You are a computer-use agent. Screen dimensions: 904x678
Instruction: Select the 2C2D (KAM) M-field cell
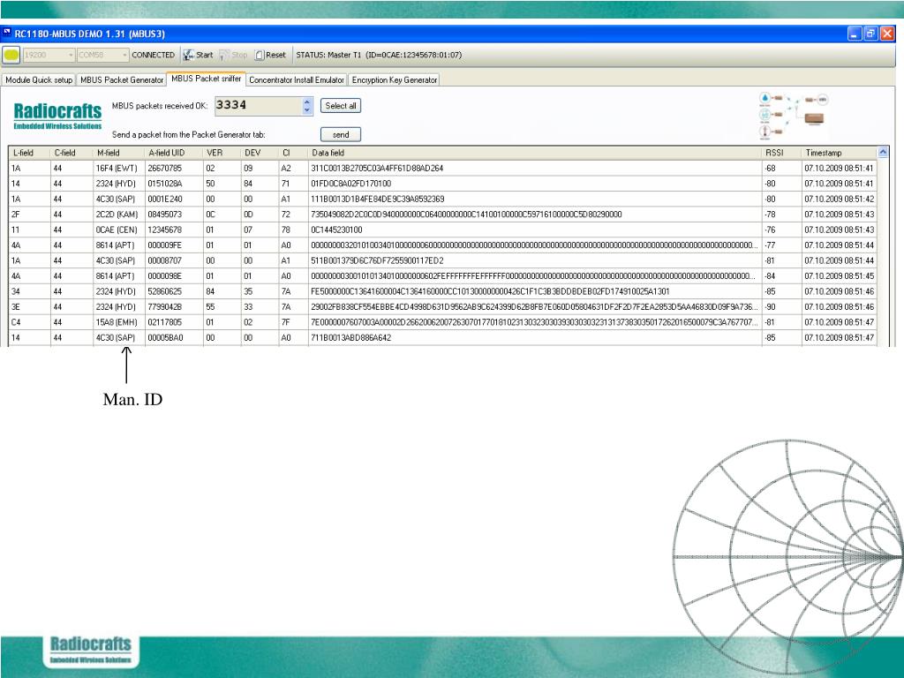[119, 215]
